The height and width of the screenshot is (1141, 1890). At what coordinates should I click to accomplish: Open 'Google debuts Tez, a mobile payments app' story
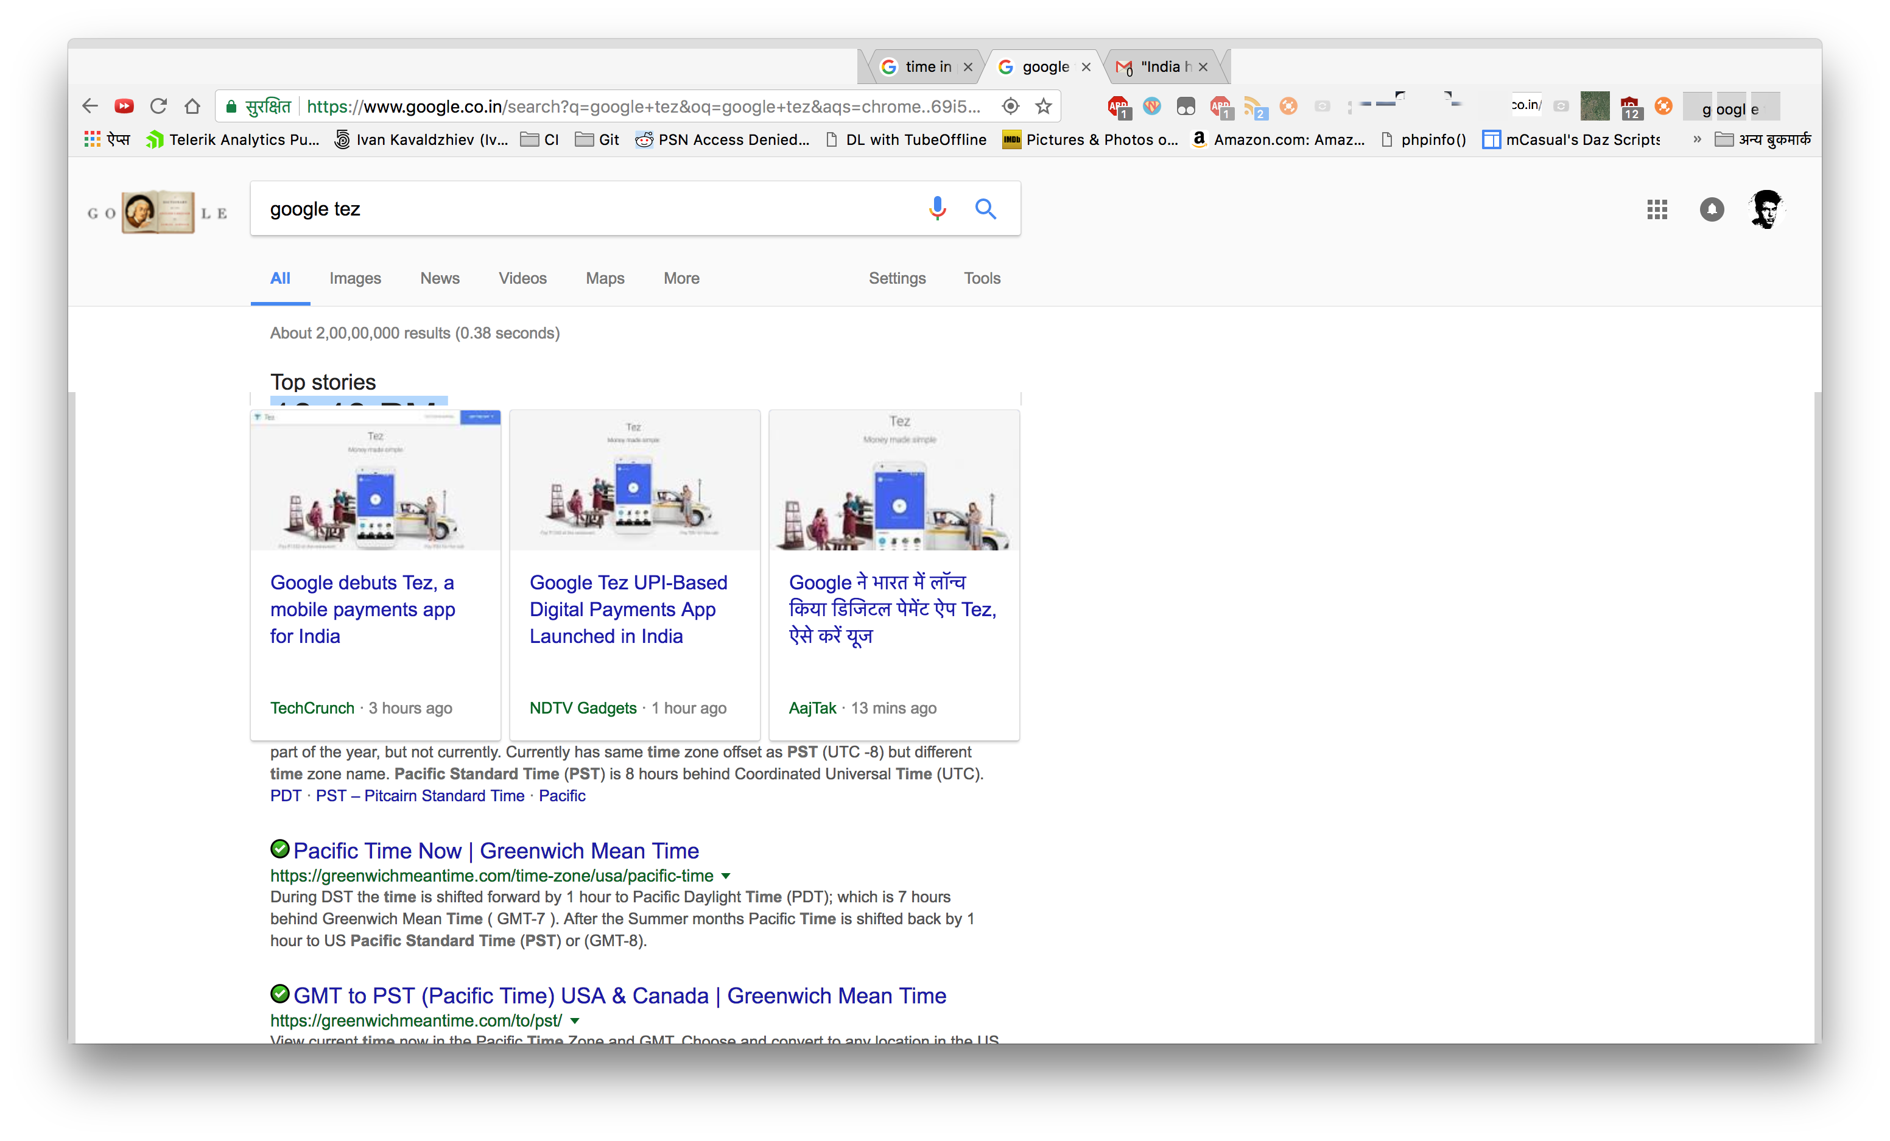(362, 609)
